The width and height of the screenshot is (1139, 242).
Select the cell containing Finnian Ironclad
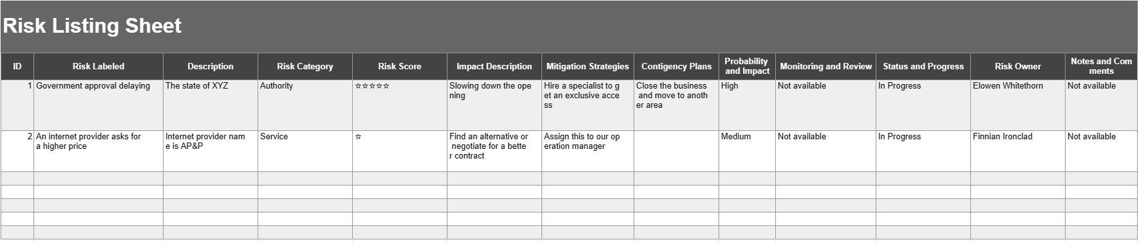(1018, 151)
